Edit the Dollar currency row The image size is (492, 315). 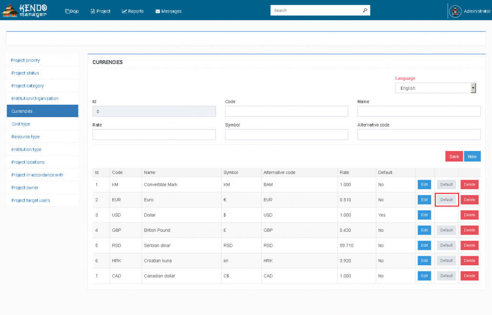coord(424,215)
